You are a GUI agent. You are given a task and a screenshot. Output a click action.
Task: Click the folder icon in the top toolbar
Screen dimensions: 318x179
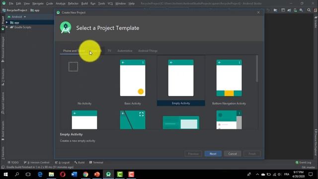tap(275, 10)
